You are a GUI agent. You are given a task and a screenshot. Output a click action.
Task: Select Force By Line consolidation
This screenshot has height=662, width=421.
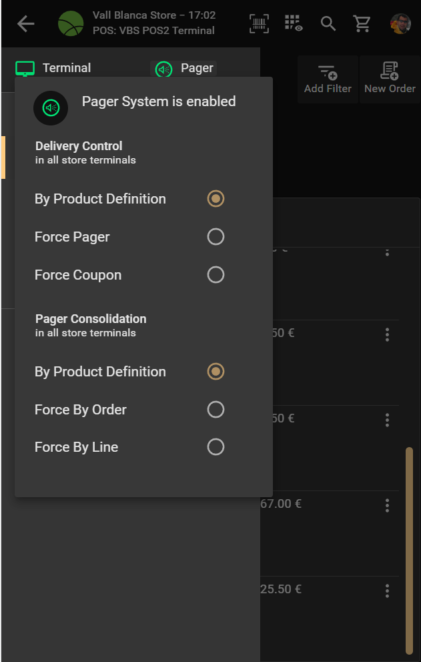216,447
